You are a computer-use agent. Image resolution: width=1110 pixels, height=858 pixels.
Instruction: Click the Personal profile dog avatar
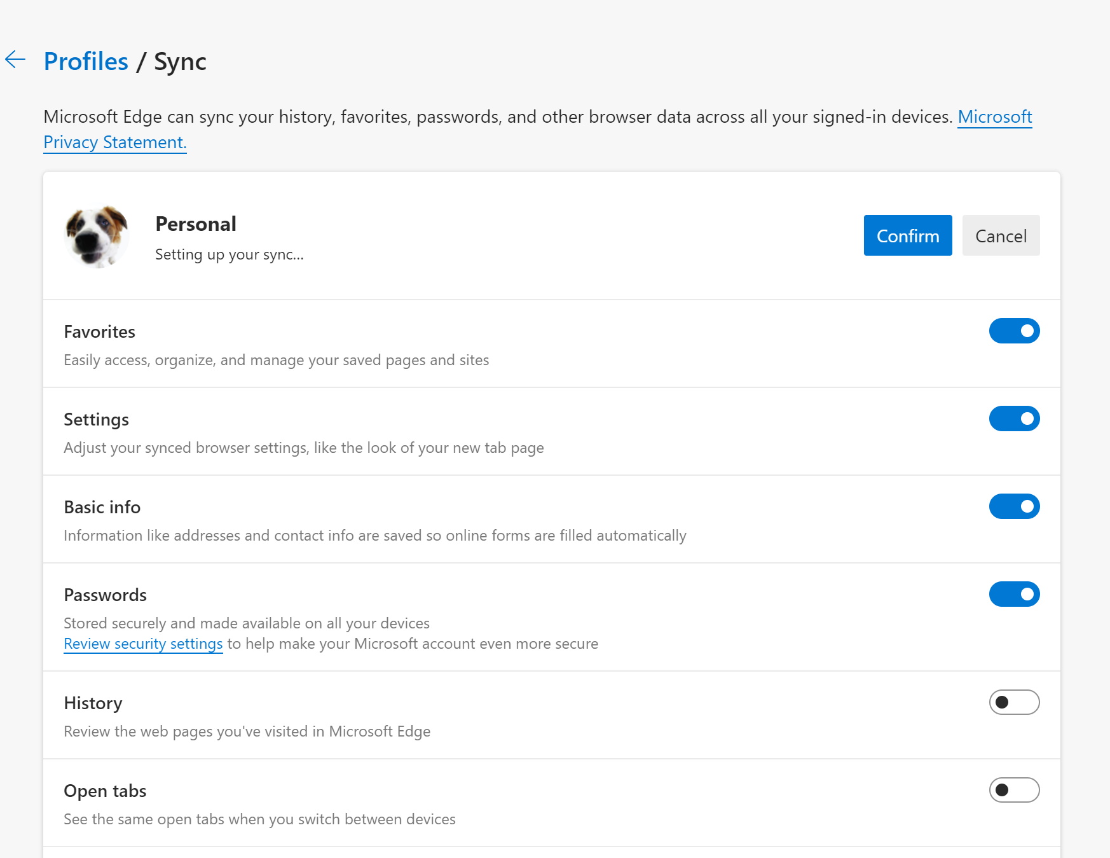pos(97,236)
